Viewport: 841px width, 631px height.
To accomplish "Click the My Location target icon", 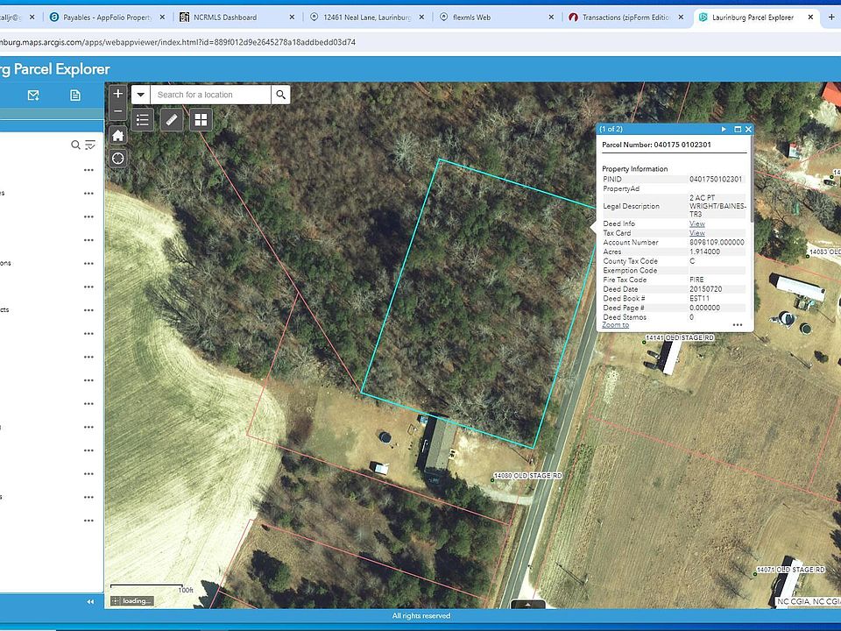I will click(x=118, y=158).
